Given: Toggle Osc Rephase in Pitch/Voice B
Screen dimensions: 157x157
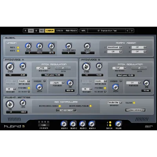Looking at the screenshot, I should coord(105,91).
